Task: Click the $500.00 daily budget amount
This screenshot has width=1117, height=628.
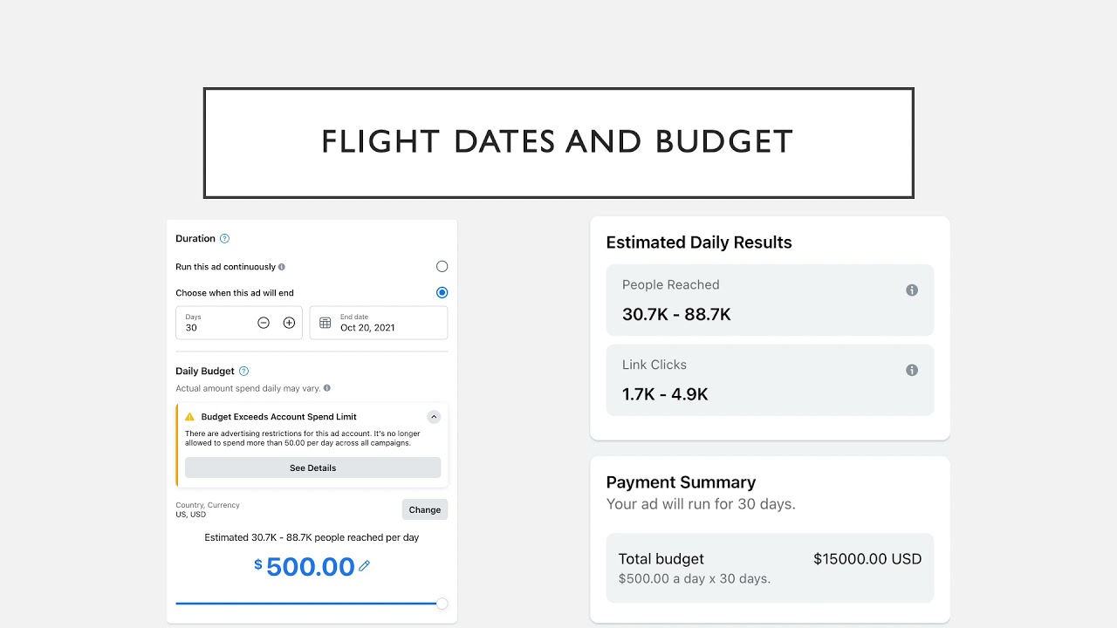Action: point(310,567)
